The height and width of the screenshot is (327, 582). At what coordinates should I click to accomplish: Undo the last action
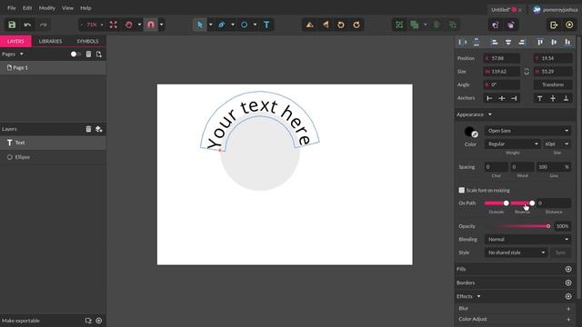tap(27, 25)
